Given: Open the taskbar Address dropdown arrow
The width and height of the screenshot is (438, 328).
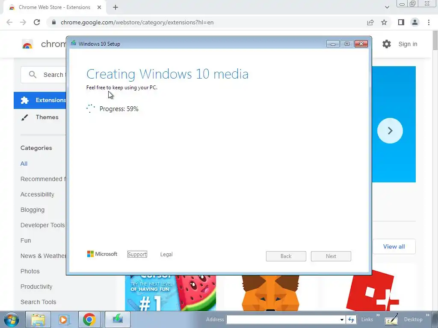Looking at the screenshot, I should [x=342, y=319].
